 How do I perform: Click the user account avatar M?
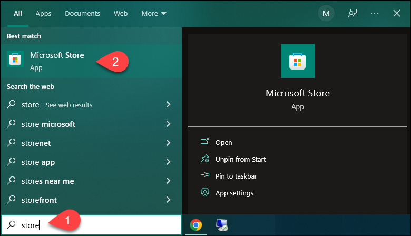click(326, 13)
